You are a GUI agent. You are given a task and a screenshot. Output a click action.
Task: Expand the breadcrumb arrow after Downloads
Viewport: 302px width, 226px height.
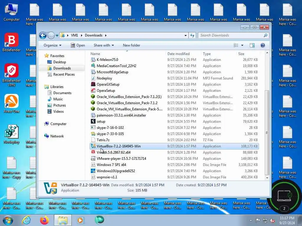(106, 35)
